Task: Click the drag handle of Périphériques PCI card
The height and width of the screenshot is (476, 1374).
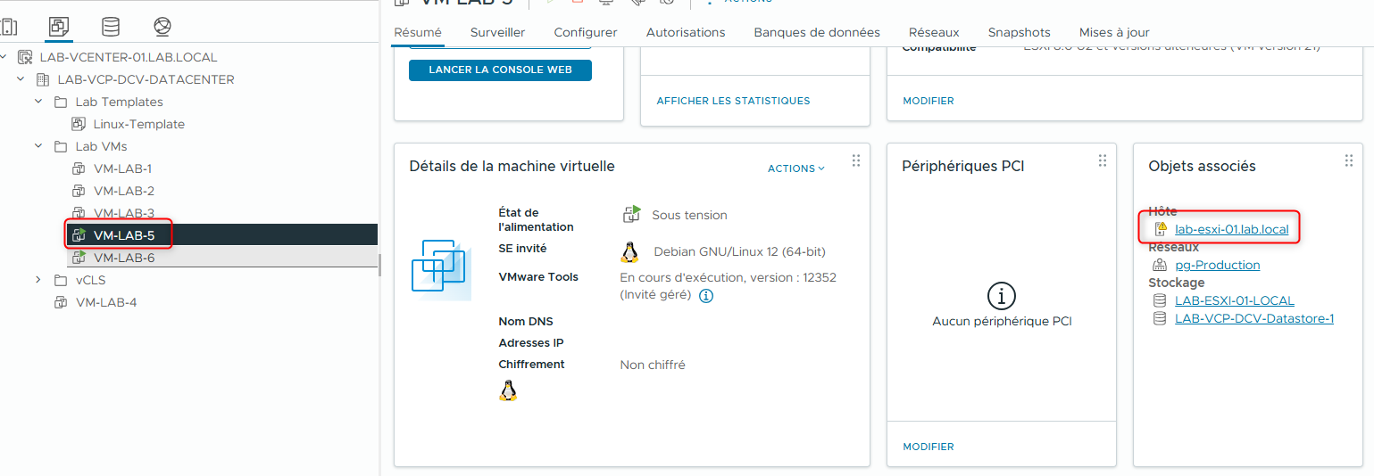Action: [x=1103, y=161]
